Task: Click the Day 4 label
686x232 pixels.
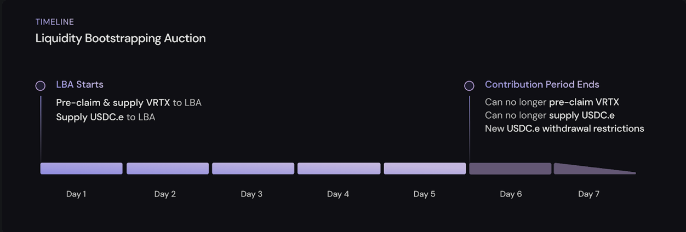Action: click(338, 194)
